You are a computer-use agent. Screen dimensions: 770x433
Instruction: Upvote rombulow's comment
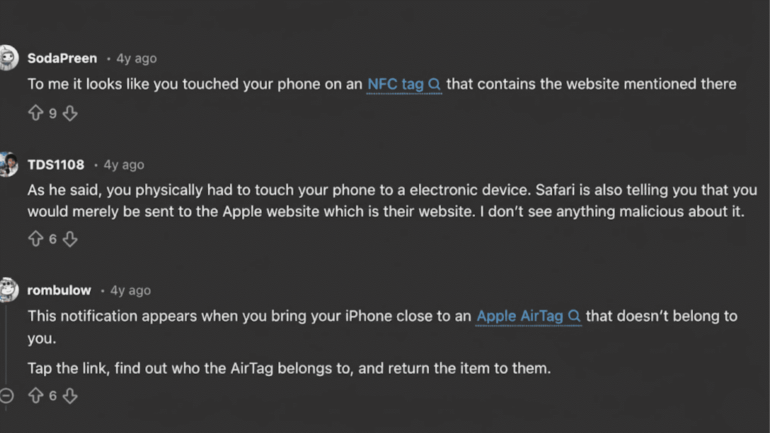pyautogui.click(x=36, y=396)
